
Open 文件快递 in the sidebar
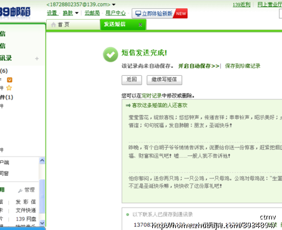[x=26, y=210]
